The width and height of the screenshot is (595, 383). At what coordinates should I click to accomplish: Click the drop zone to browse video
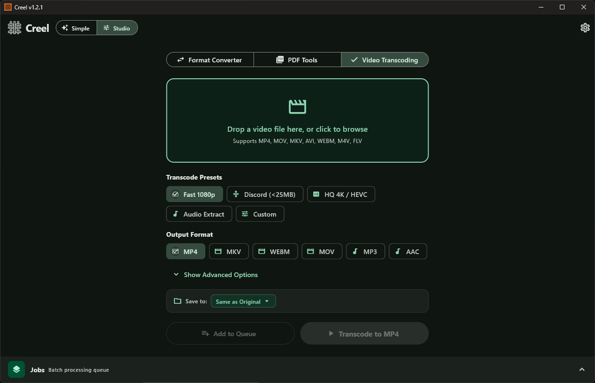(x=297, y=120)
